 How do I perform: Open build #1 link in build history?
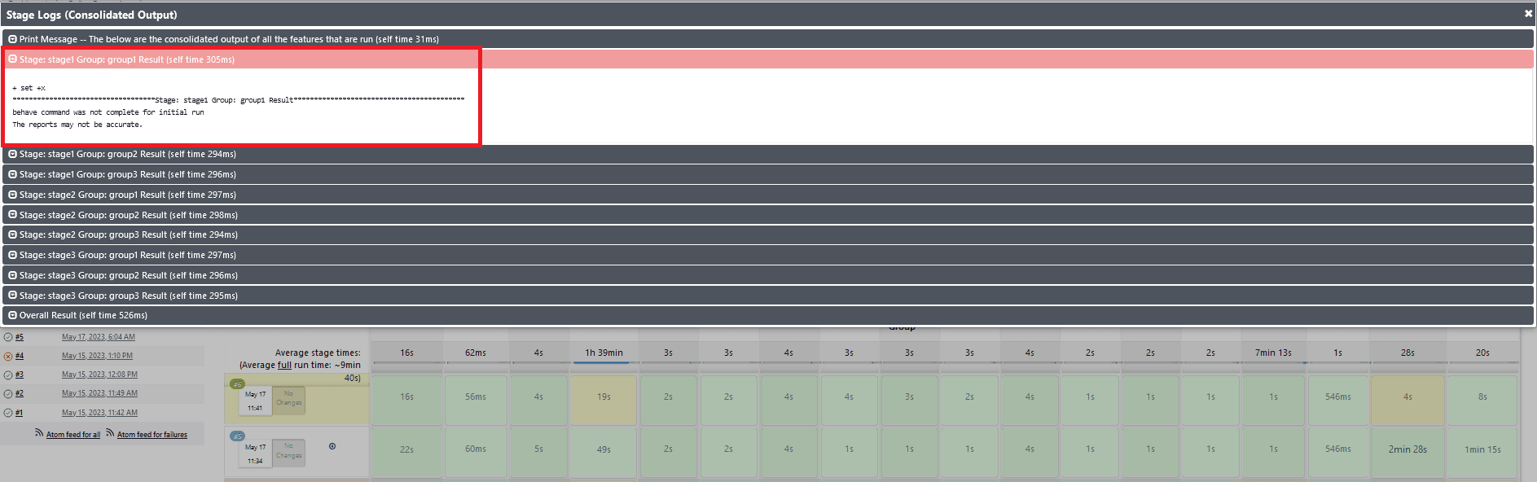click(20, 413)
